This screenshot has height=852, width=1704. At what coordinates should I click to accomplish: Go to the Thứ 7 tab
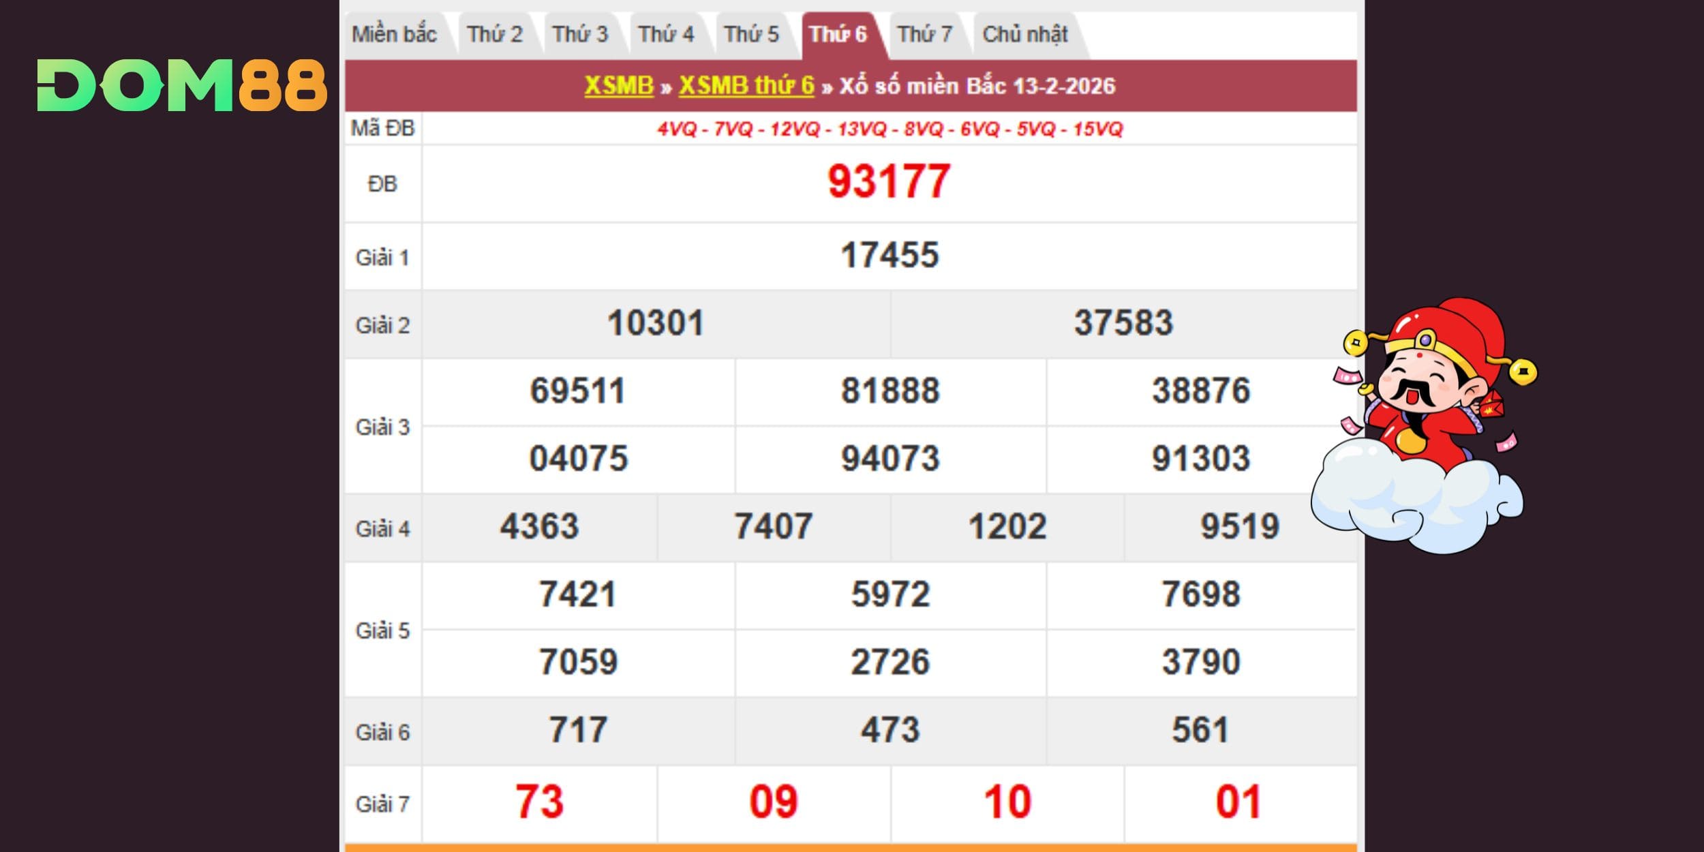(x=924, y=34)
